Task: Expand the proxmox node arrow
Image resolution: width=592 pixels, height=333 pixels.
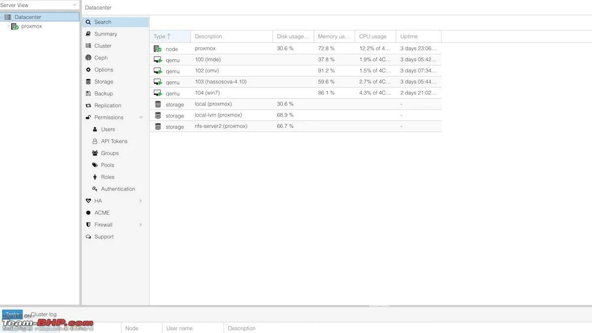Action: [x=7, y=27]
